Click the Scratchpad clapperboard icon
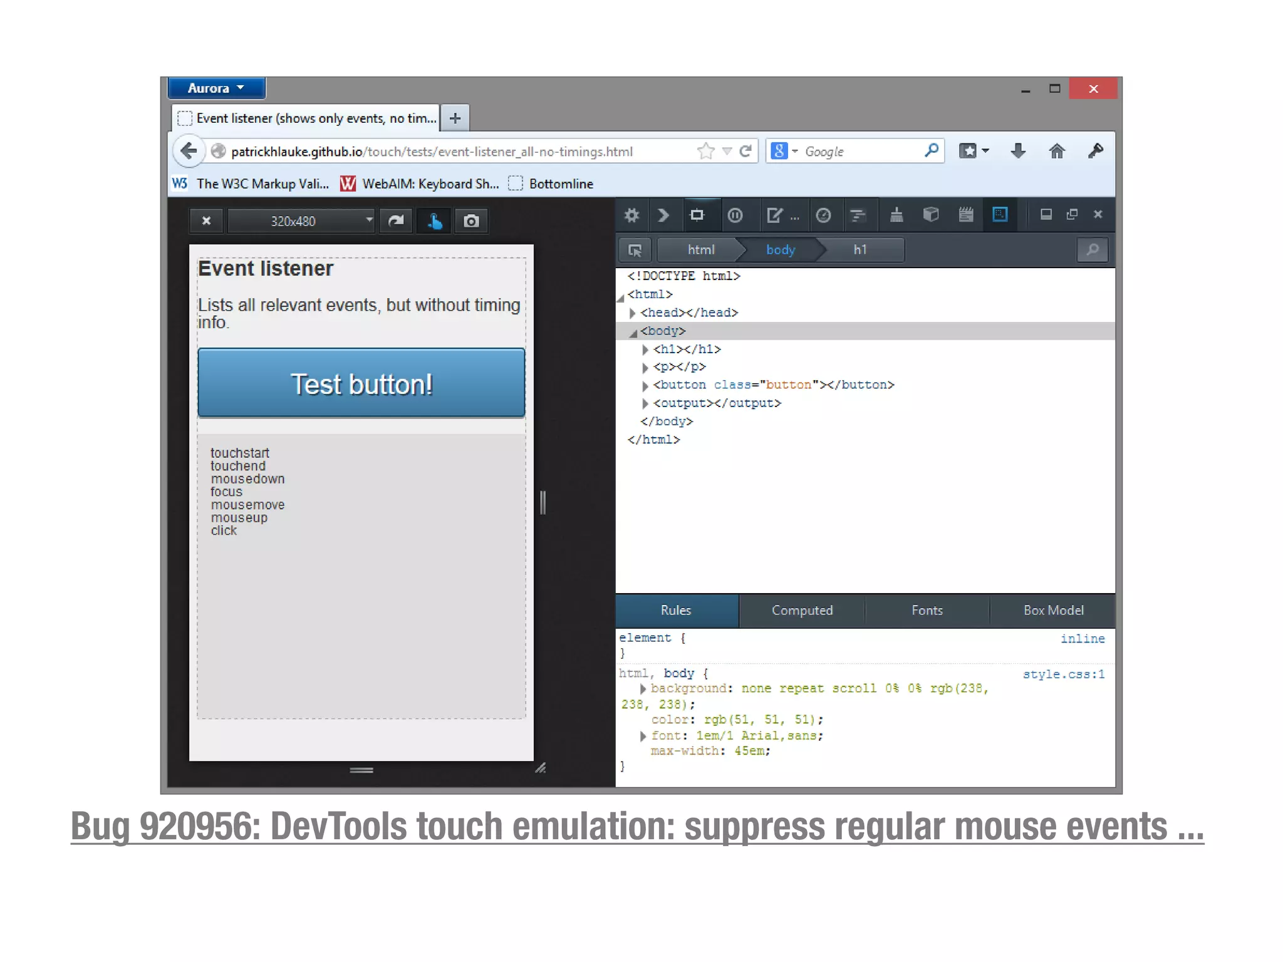Image resolution: width=1283 pixels, height=962 pixels. point(965,215)
